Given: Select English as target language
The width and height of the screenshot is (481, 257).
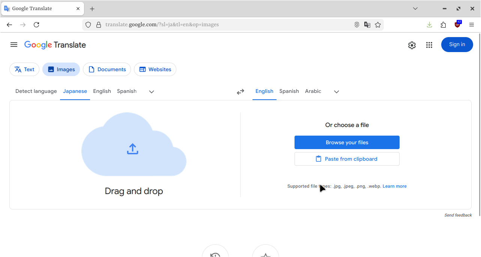Looking at the screenshot, I should pyautogui.click(x=265, y=91).
